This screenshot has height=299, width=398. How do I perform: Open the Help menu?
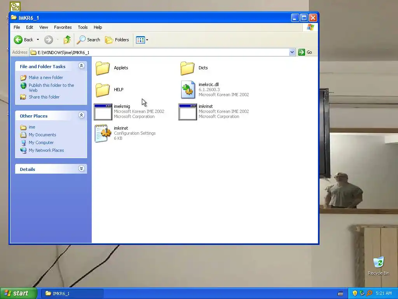(x=98, y=27)
